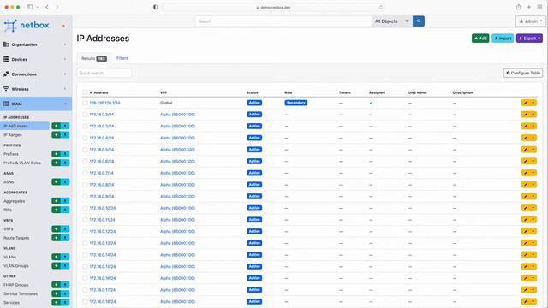Click the edit pencil for 172.16.0.14/24

[x=526, y=255]
